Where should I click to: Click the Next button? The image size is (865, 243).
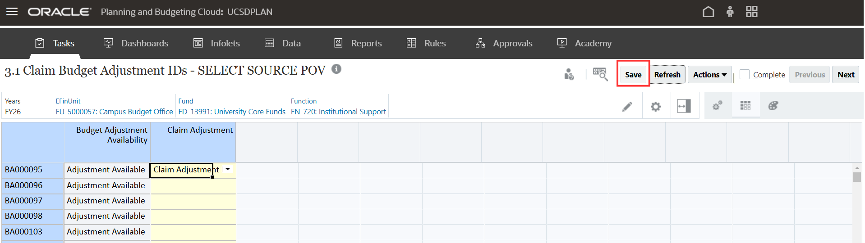pos(846,75)
